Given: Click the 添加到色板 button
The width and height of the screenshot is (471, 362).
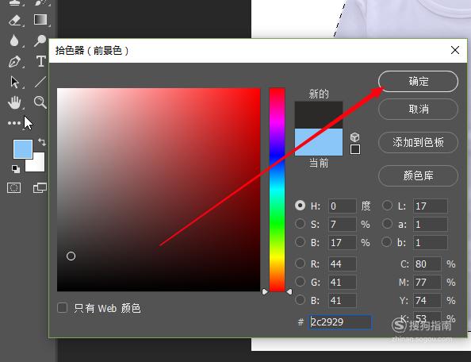Looking at the screenshot, I should click(418, 143).
